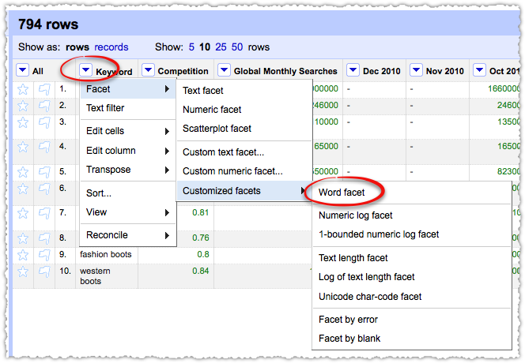Open the Nov 2010 column dropdown

pyautogui.click(x=416, y=70)
